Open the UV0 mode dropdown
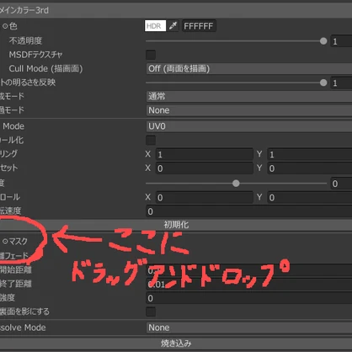The image size is (352, 352). 249,126
